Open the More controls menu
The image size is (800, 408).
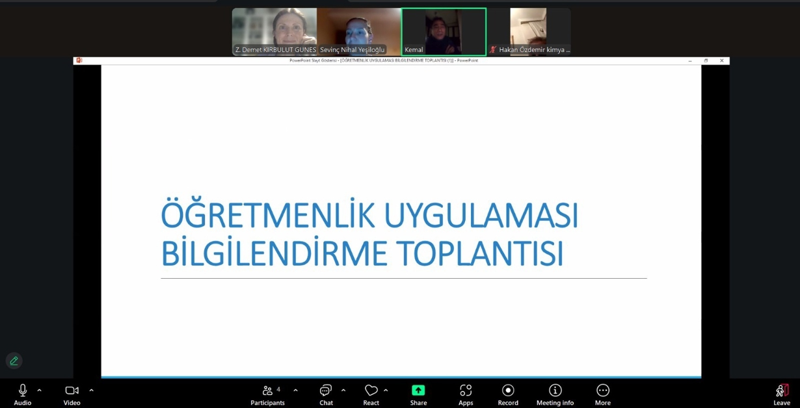[603, 390]
